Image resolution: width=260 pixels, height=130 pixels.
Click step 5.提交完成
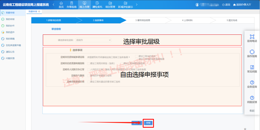(232, 20)
